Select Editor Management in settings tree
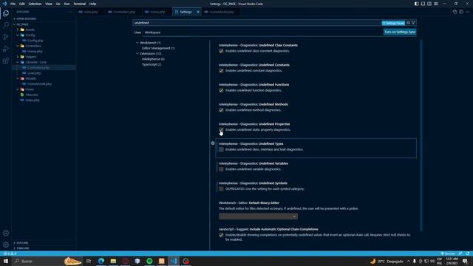The image size is (473, 266). 158,48
